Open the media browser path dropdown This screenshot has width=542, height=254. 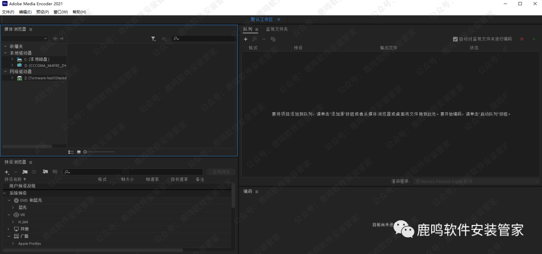tap(25, 39)
